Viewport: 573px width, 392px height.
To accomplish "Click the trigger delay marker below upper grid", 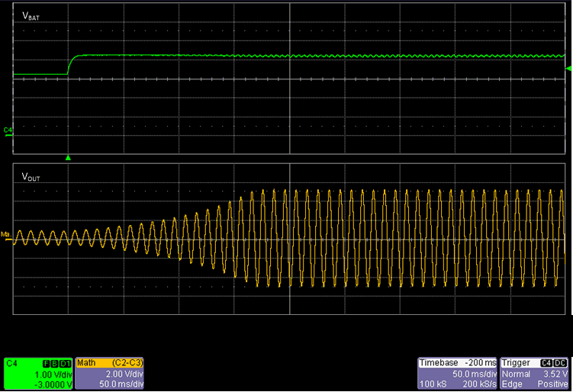I will tap(69, 158).
